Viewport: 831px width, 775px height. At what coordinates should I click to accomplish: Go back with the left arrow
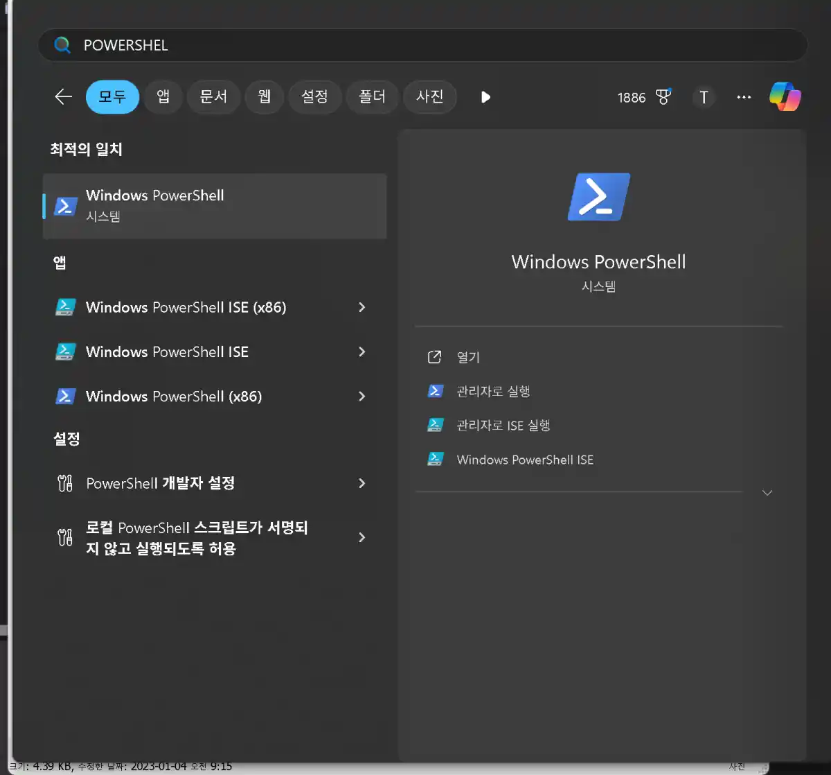pos(63,97)
